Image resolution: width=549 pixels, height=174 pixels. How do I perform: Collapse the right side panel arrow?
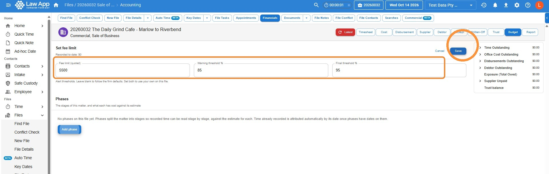[x=547, y=18]
